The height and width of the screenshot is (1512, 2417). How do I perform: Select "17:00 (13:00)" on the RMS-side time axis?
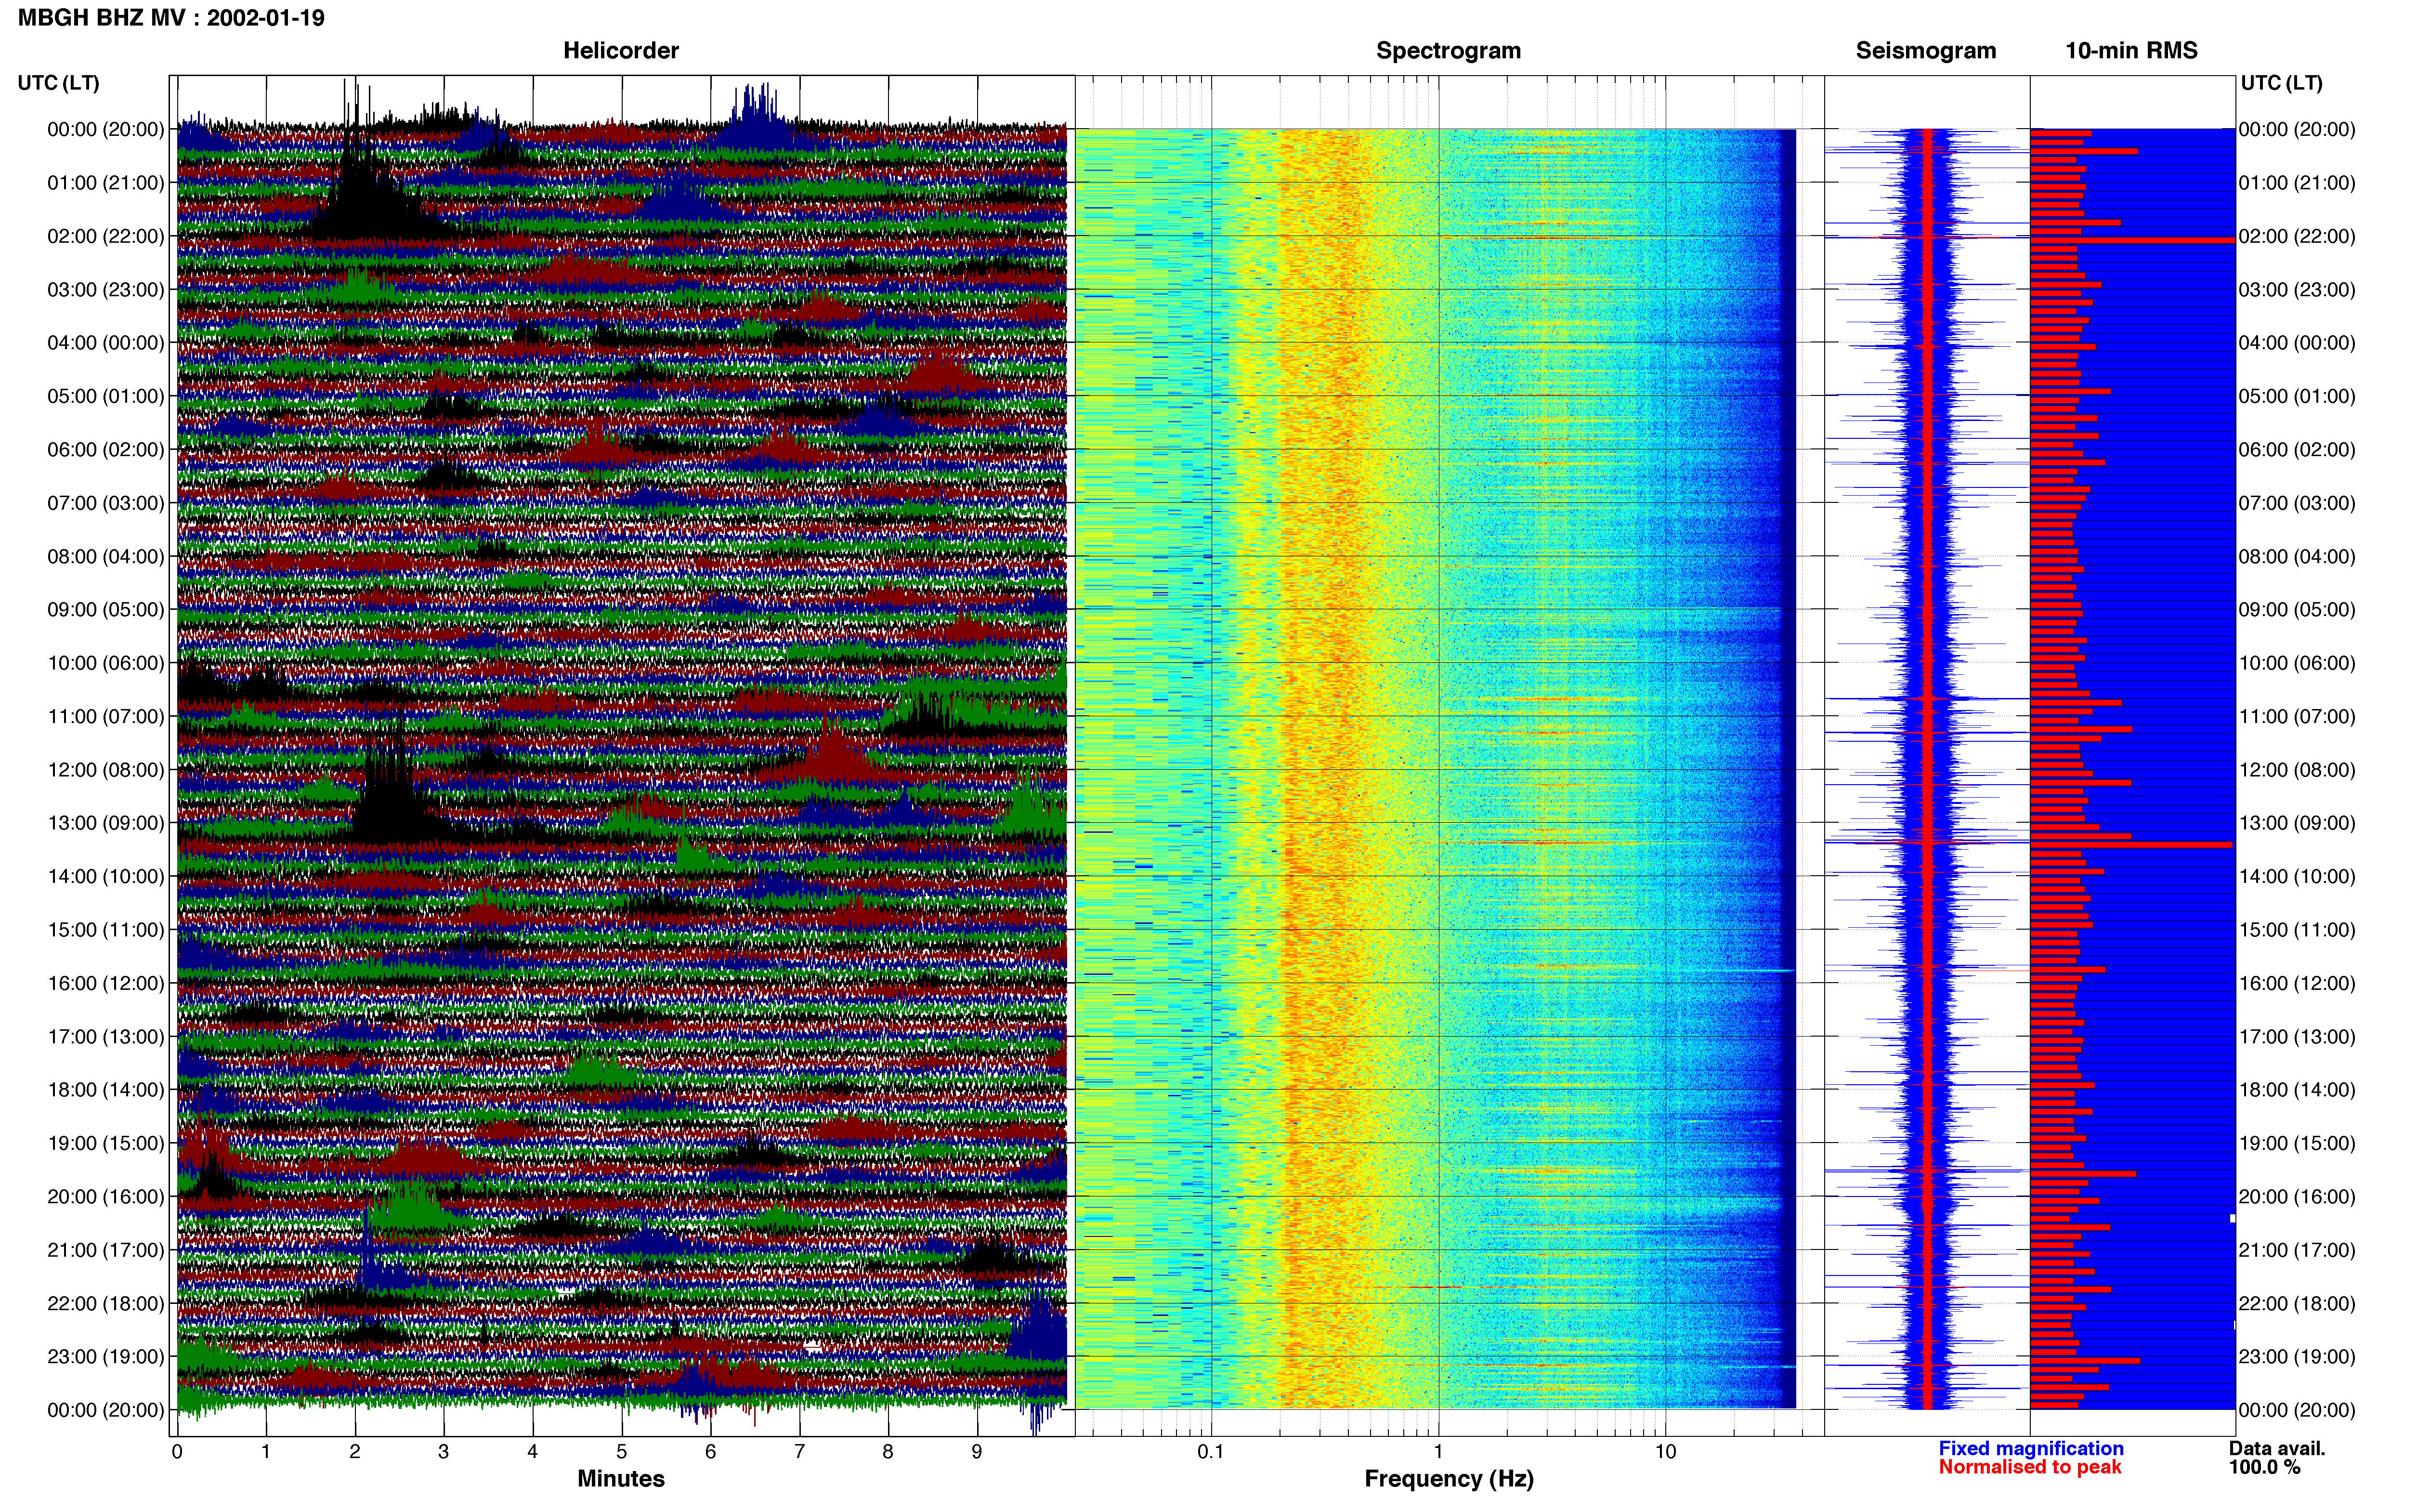[2297, 1037]
